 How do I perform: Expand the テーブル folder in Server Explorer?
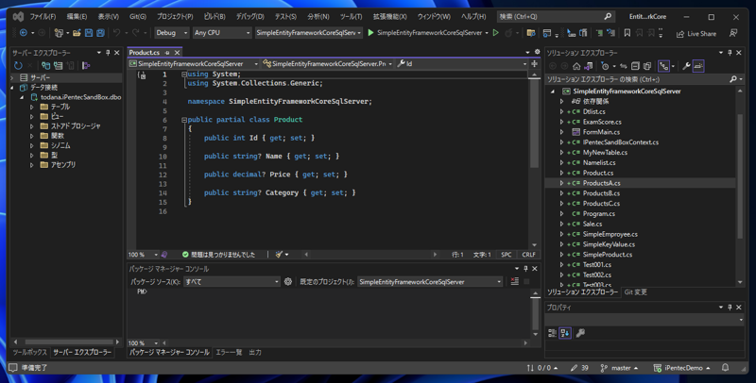[x=32, y=107]
